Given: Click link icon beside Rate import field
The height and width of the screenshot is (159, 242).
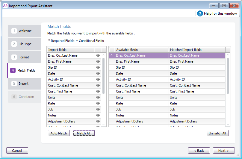Looking at the screenshot, I should (98, 103).
